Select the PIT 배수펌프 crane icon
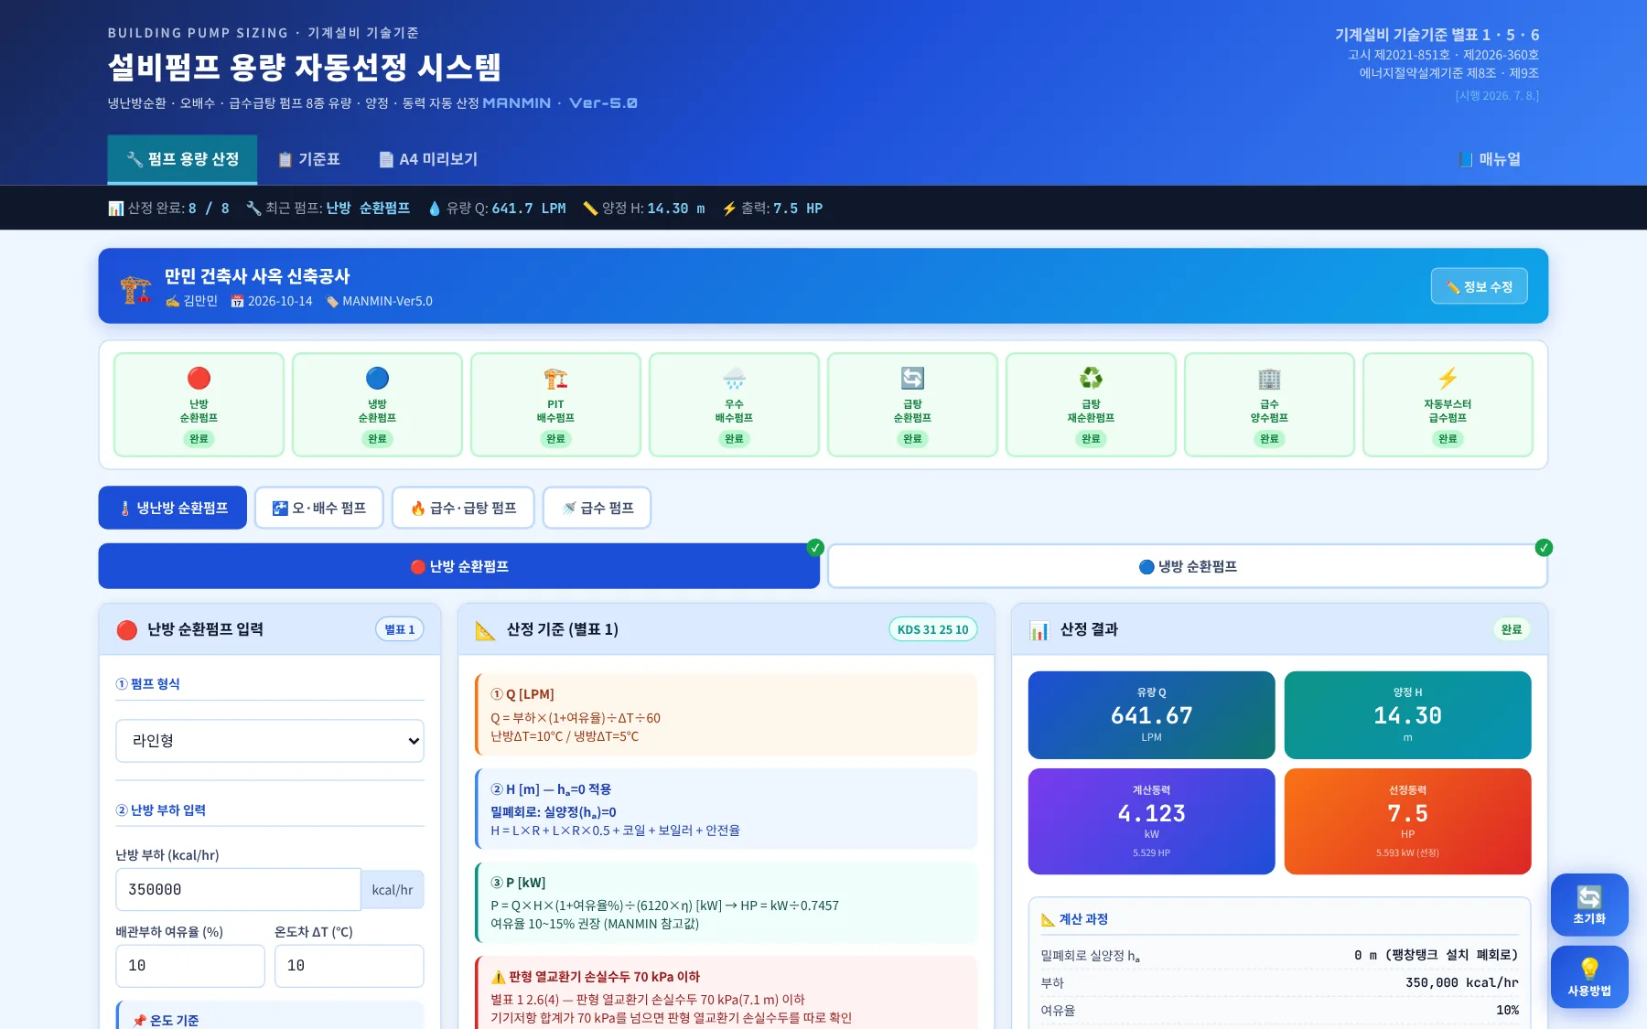Viewport: 1647px width, 1029px height. 555,378
